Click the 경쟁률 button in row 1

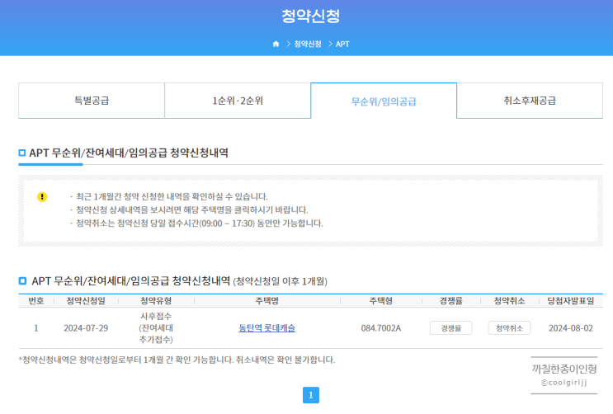point(450,328)
